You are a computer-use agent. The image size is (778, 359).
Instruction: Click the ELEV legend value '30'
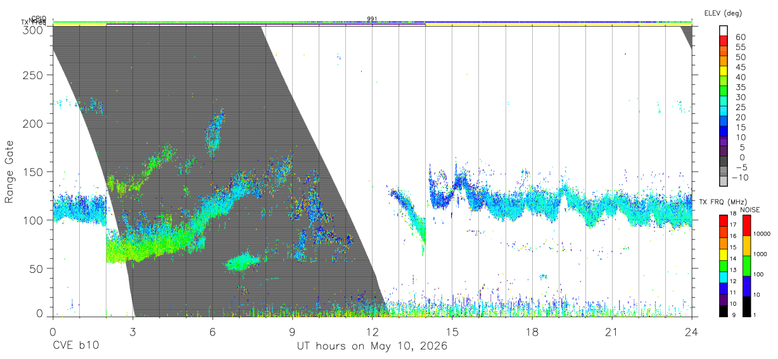(739, 98)
